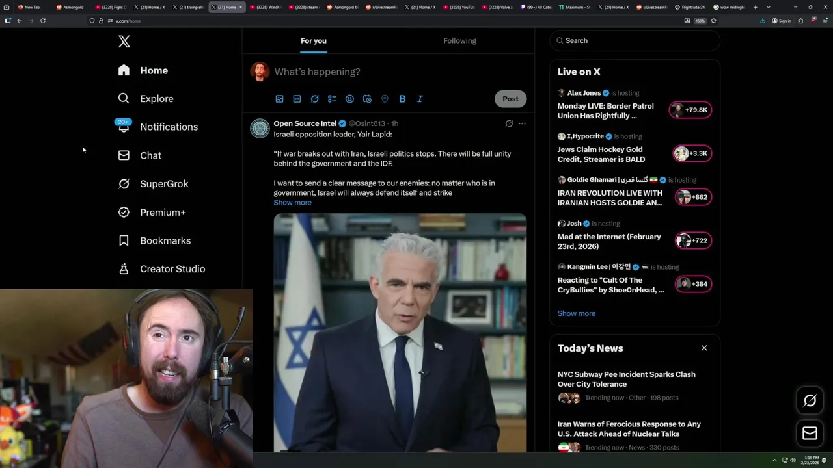Click the X logo in sidebar
Viewport: 833px width, 468px height.
(124, 42)
